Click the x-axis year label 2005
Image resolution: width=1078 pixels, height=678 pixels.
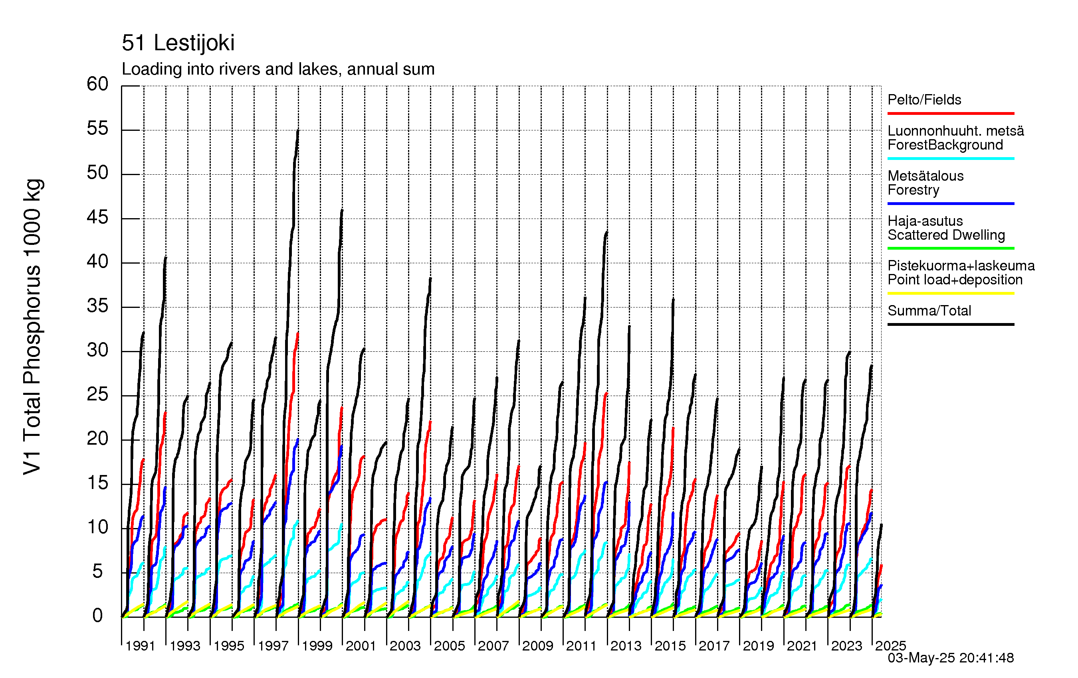450,646
